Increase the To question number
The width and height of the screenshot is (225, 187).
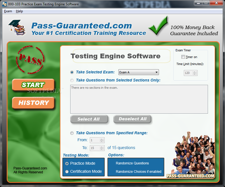click(x=102, y=147)
